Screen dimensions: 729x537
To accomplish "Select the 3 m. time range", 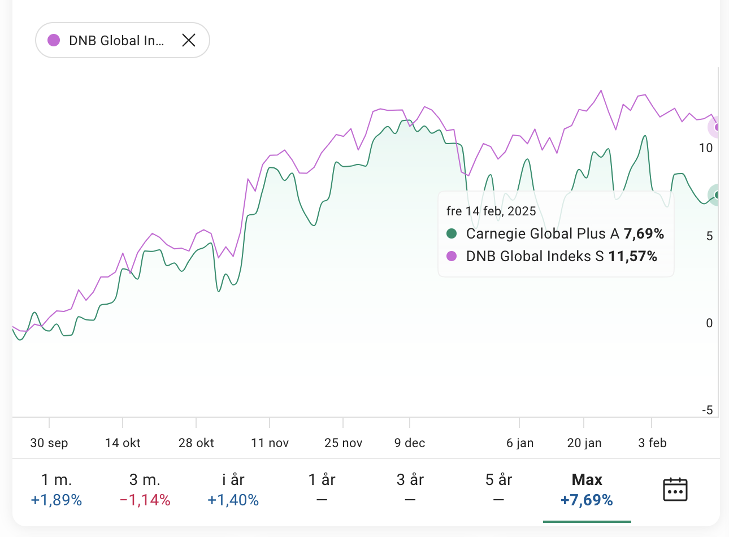I will 145,490.
